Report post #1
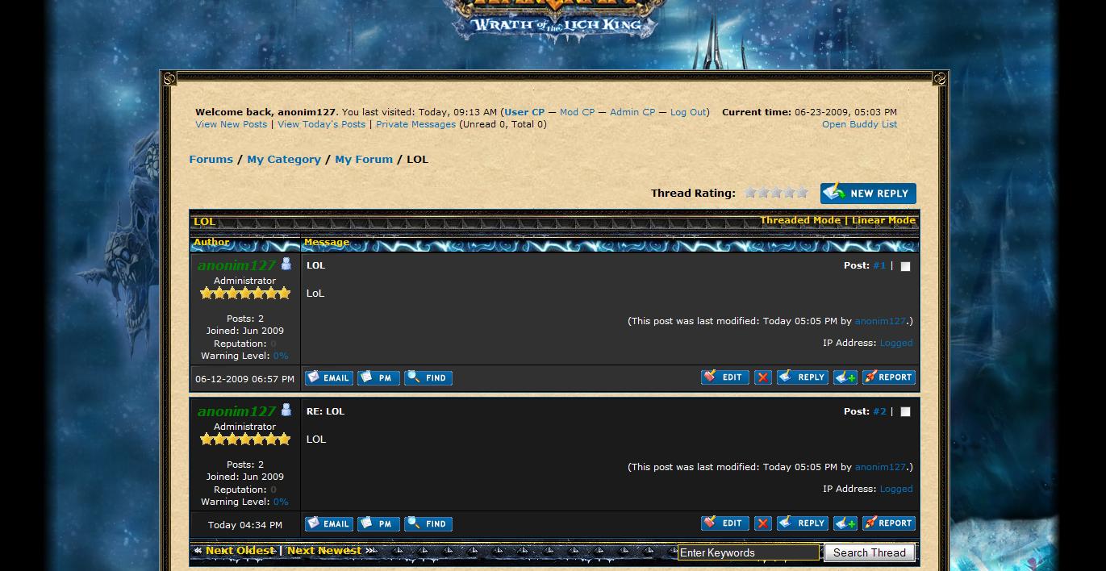1106x571 pixels. pos(889,377)
